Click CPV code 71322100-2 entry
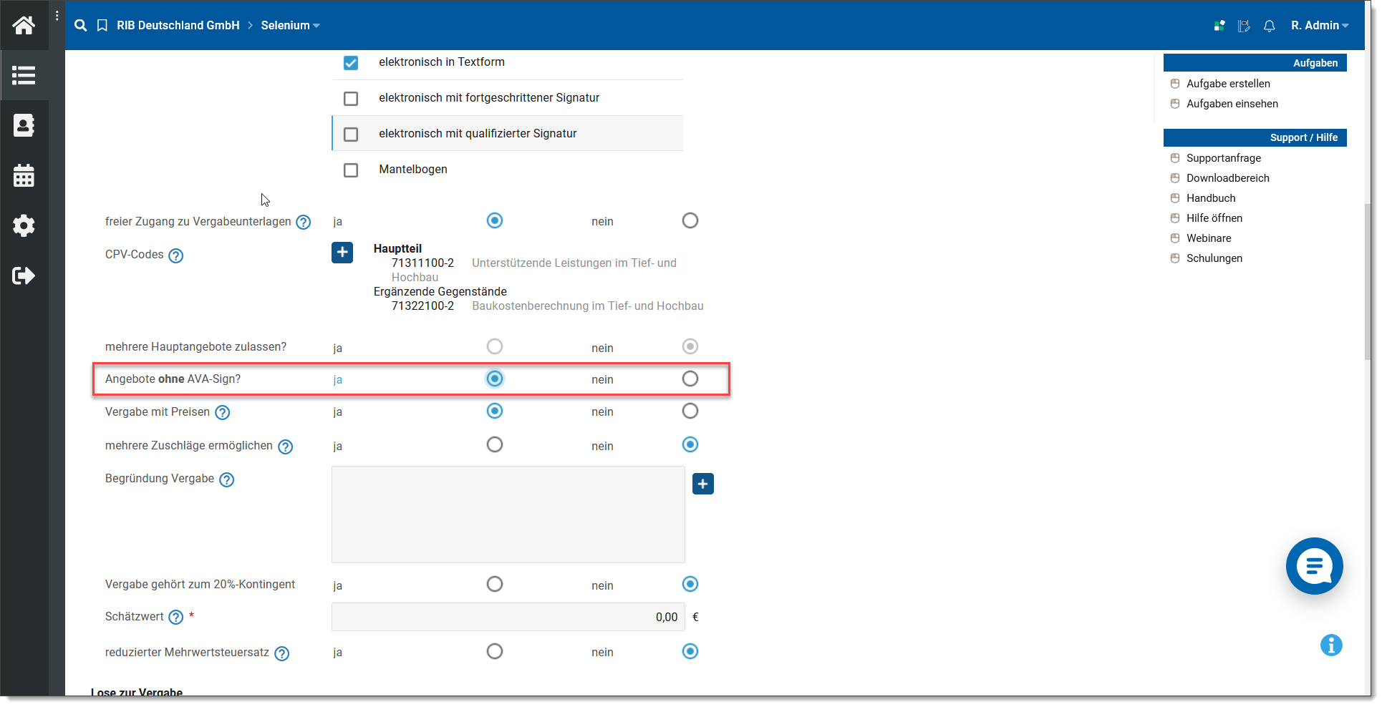Screen dimensions: 1382x707 pyautogui.click(x=422, y=306)
